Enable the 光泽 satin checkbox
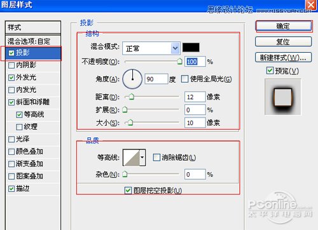The image size is (318, 230). tap(11, 139)
